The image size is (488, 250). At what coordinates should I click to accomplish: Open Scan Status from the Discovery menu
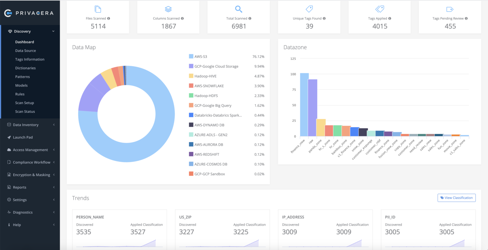coord(25,111)
